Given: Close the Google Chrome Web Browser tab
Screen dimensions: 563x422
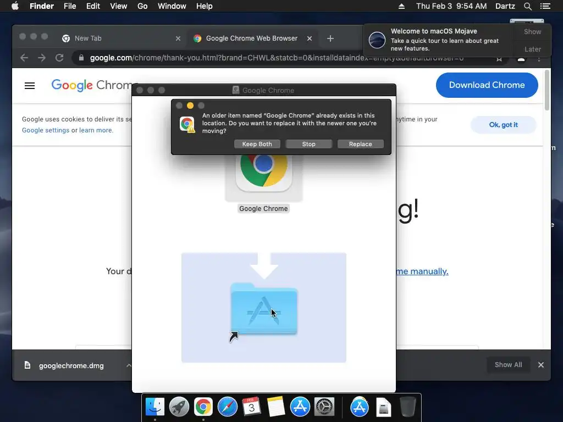Looking at the screenshot, I should tap(310, 38).
